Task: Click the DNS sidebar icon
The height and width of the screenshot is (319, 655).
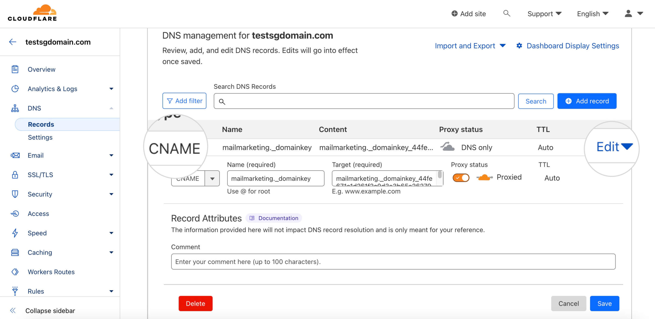Action: 15,108
